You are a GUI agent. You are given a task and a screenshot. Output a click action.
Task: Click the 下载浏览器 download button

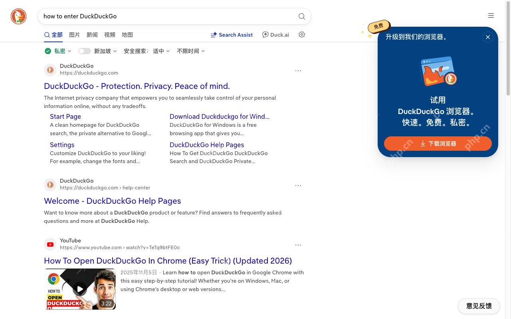[x=438, y=144]
